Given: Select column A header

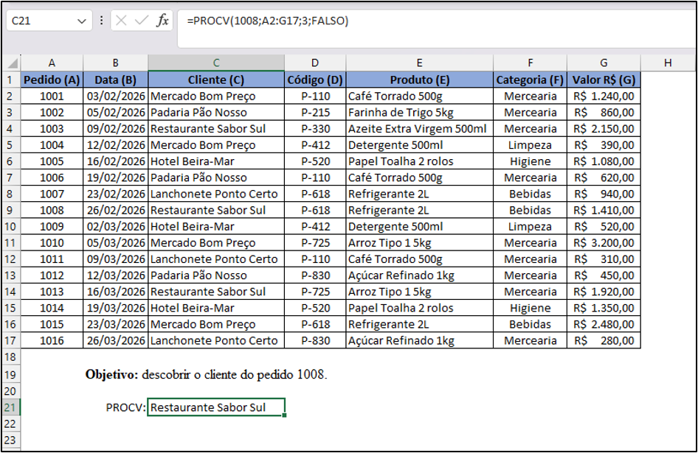Looking at the screenshot, I should 52,63.
